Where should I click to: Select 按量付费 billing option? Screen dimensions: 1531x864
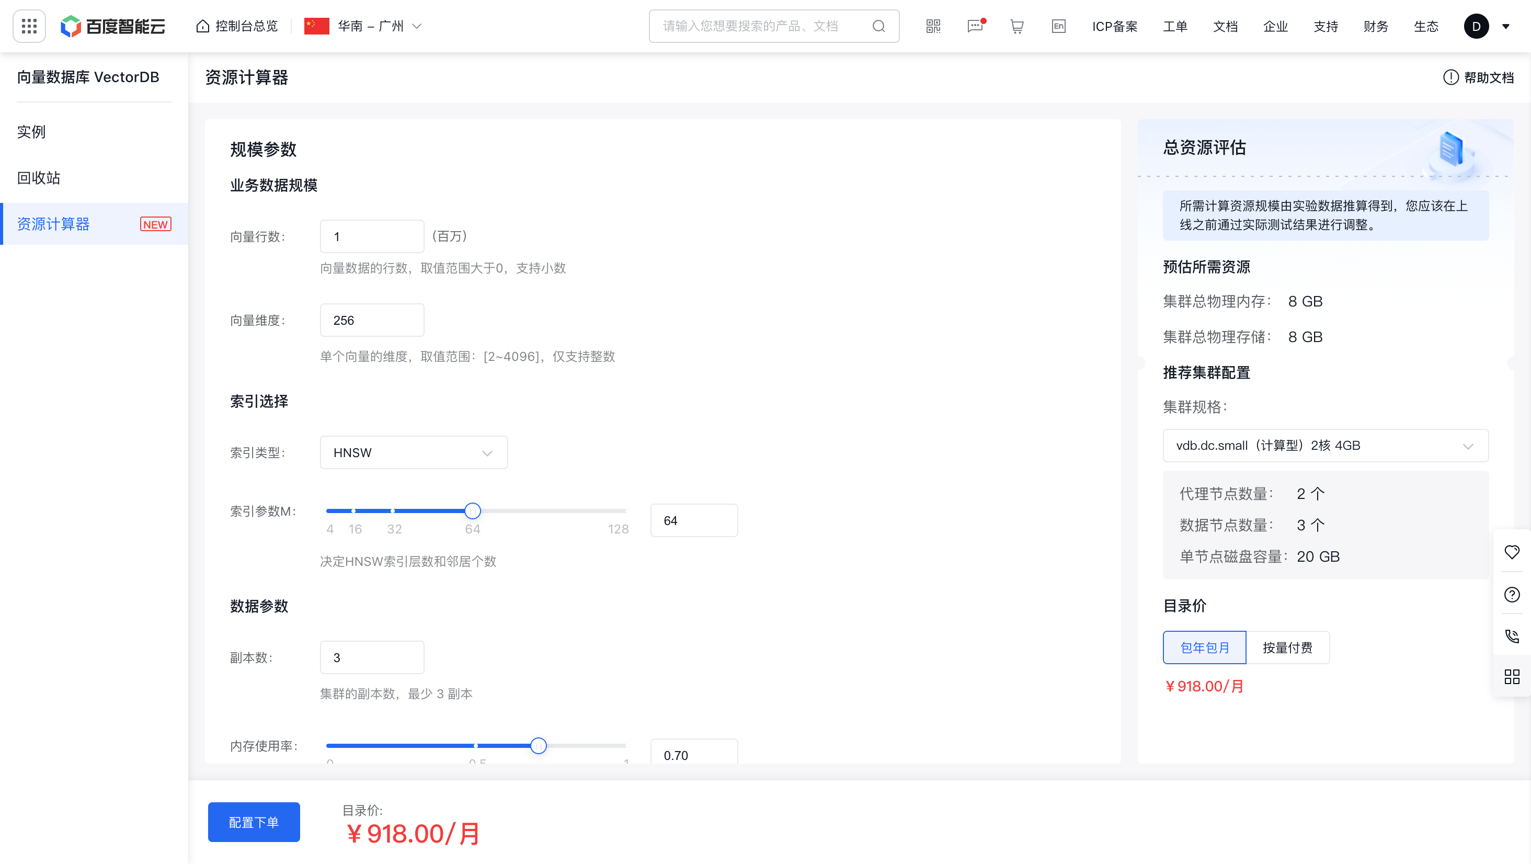click(x=1287, y=647)
